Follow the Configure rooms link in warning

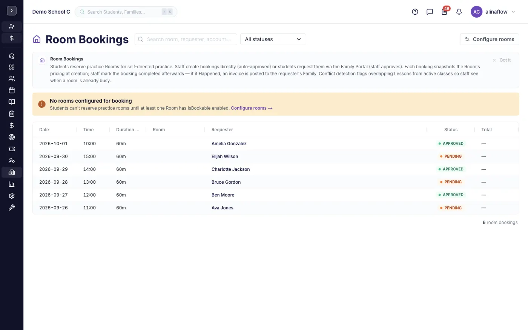click(252, 108)
